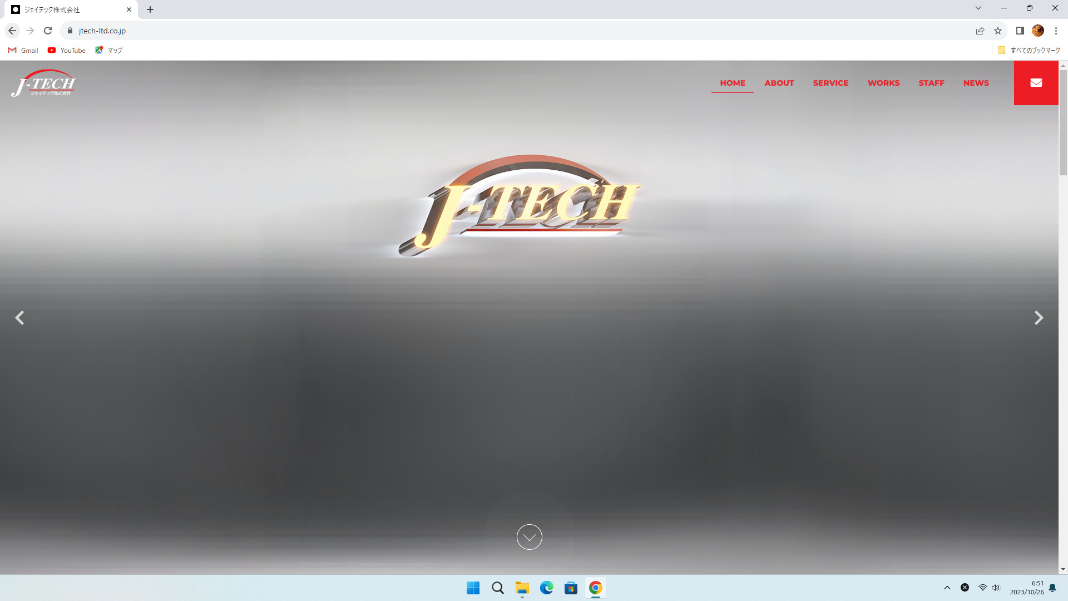Screen dimensions: 1068x601
Task: Click the red envelope contact icon
Action: [1036, 83]
